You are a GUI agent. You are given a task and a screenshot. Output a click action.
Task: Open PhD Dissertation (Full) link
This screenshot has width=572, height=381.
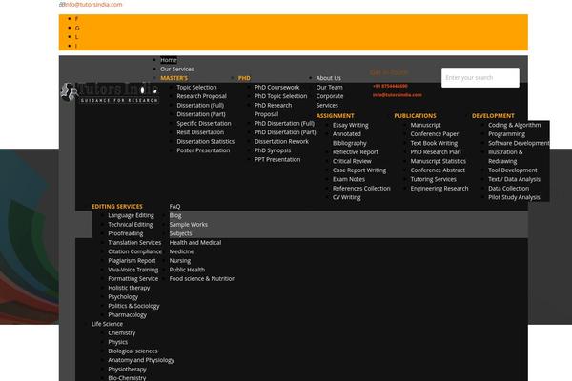point(284,123)
